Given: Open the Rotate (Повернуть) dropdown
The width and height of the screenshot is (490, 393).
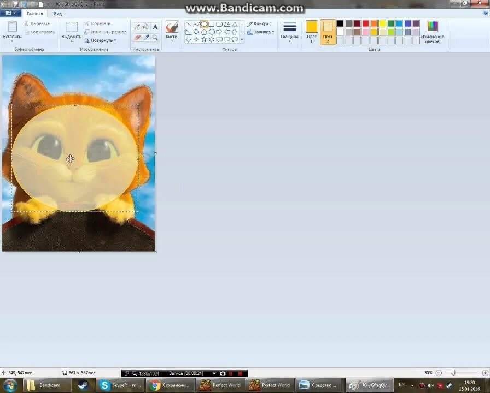Looking at the screenshot, I should click(x=100, y=40).
